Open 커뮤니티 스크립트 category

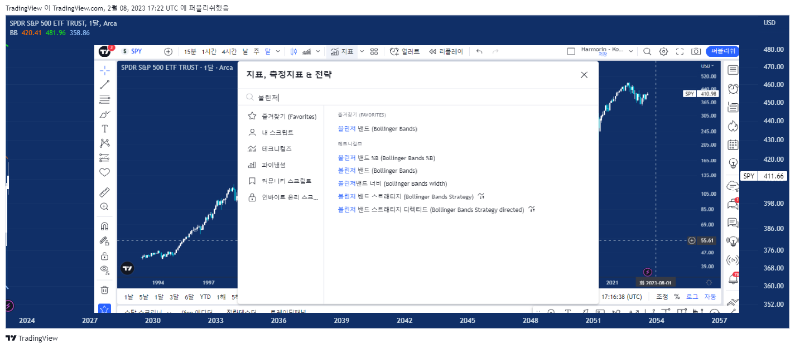coord(281,181)
